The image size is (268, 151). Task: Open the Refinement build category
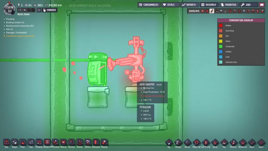tap(55, 142)
